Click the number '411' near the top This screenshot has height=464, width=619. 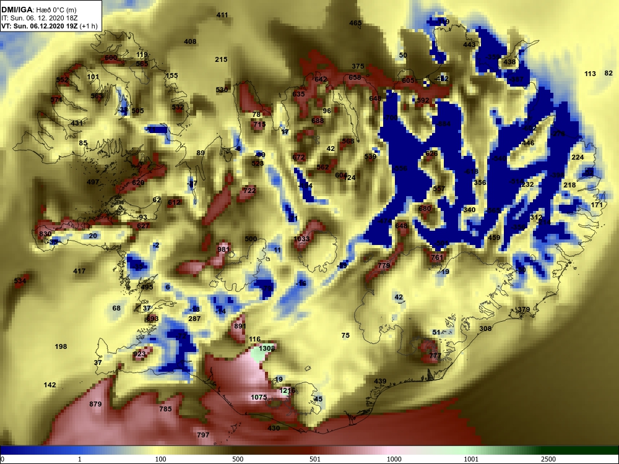coord(222,15)
